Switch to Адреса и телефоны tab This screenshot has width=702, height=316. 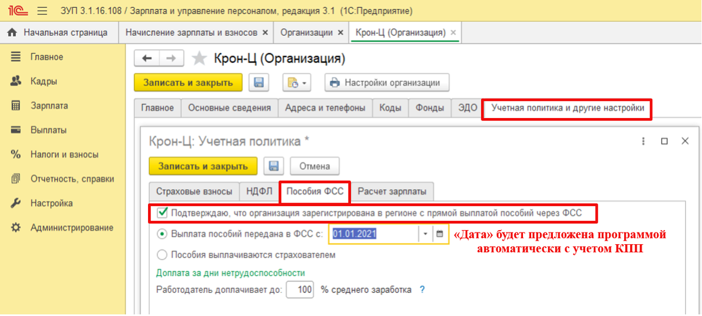point(325,108)
